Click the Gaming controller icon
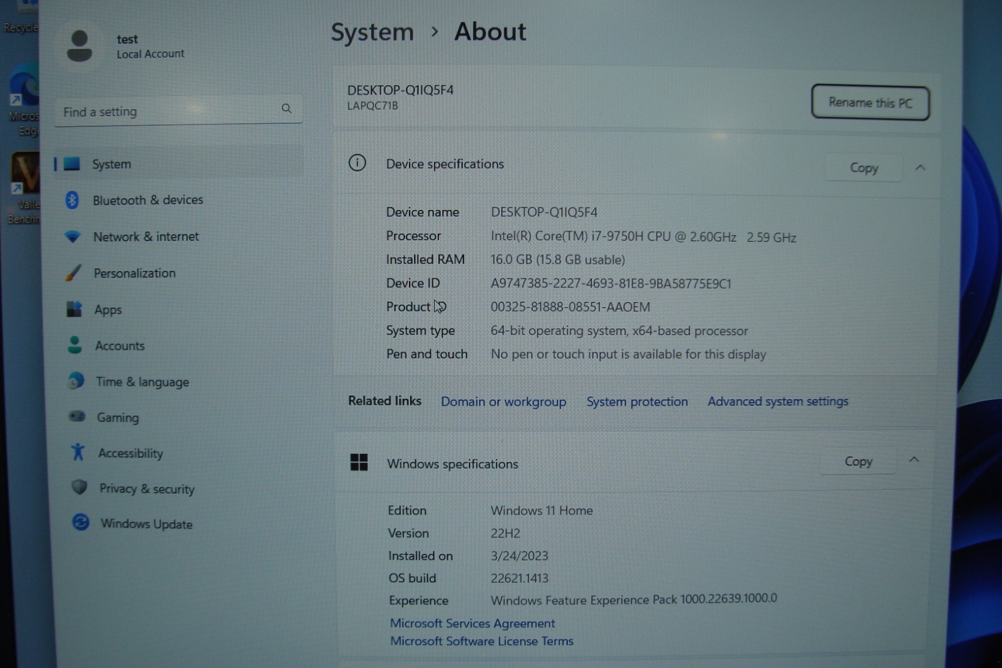Image resolution: width=1002 pixels, height=668 pixels. tap(77, 417)
